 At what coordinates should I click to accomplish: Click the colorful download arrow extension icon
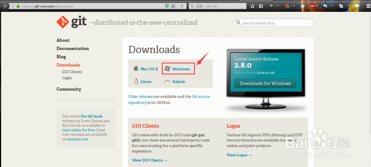[x=287, y=6]
